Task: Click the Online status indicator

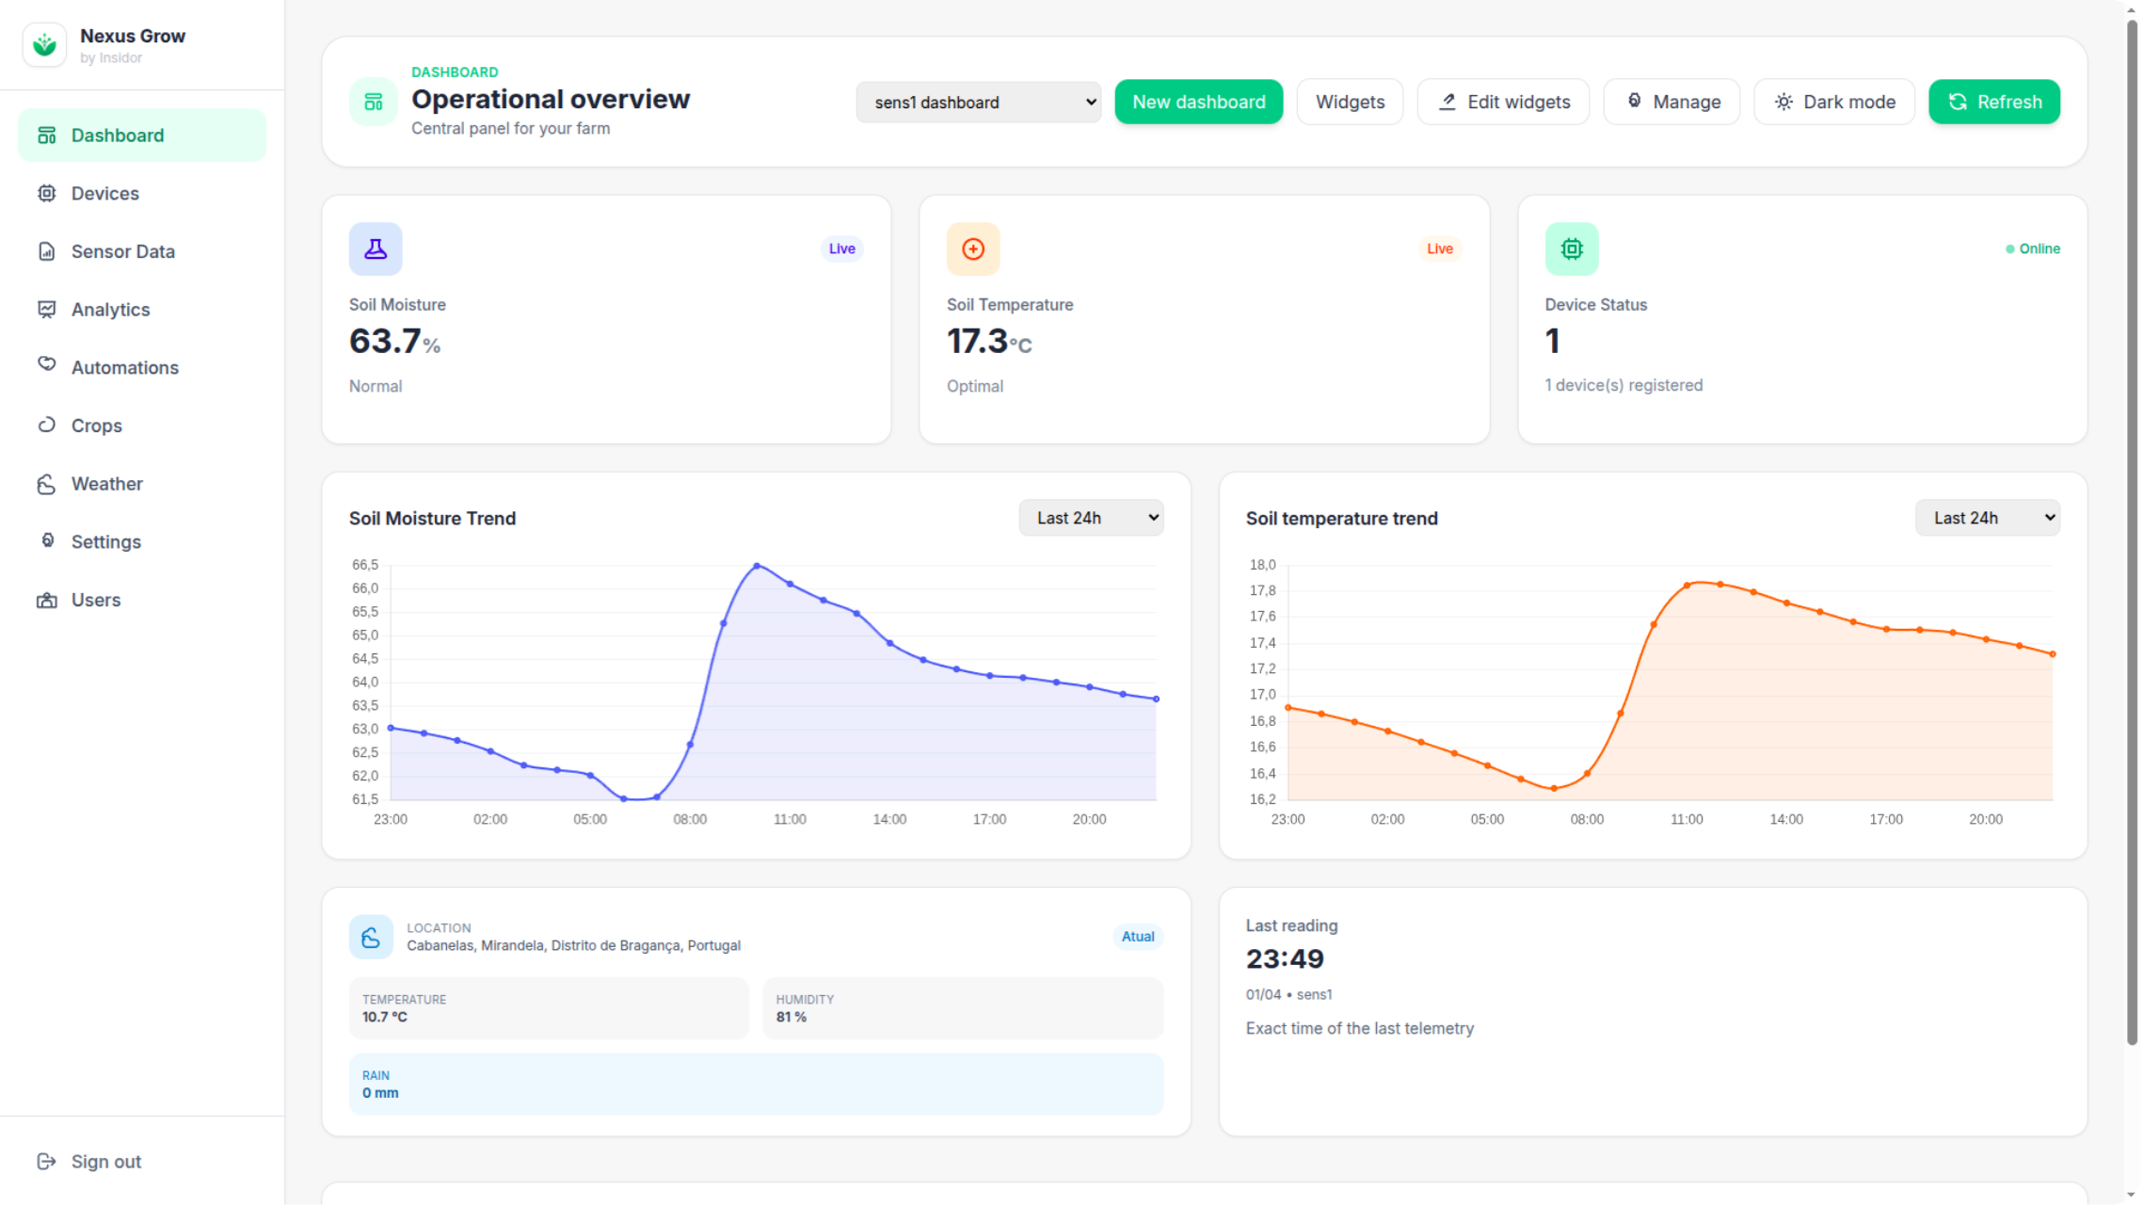Action: point(2032,249)
